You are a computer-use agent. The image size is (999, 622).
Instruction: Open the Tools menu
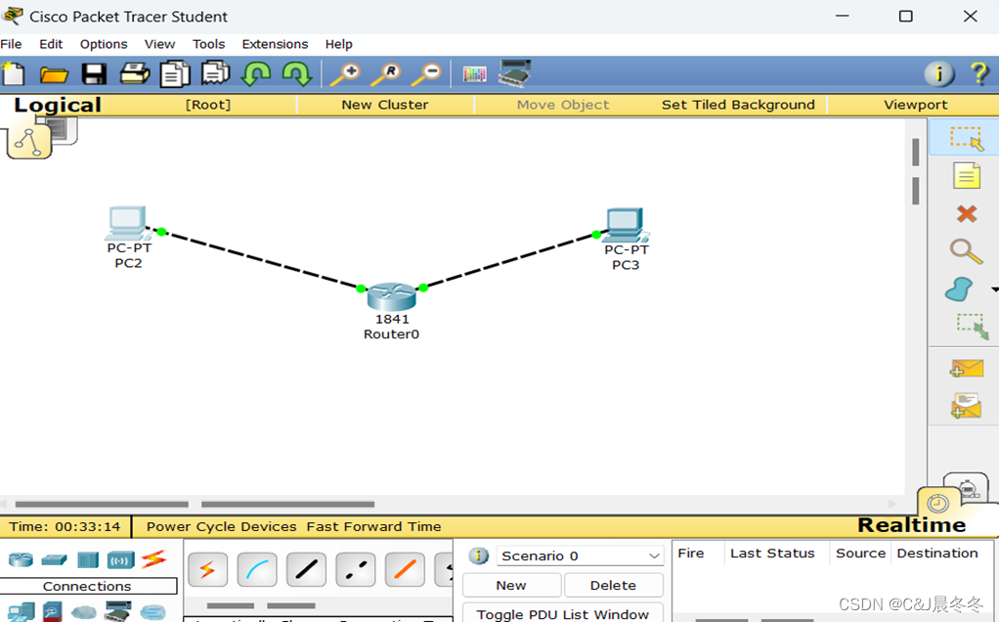tap(209, 44)
